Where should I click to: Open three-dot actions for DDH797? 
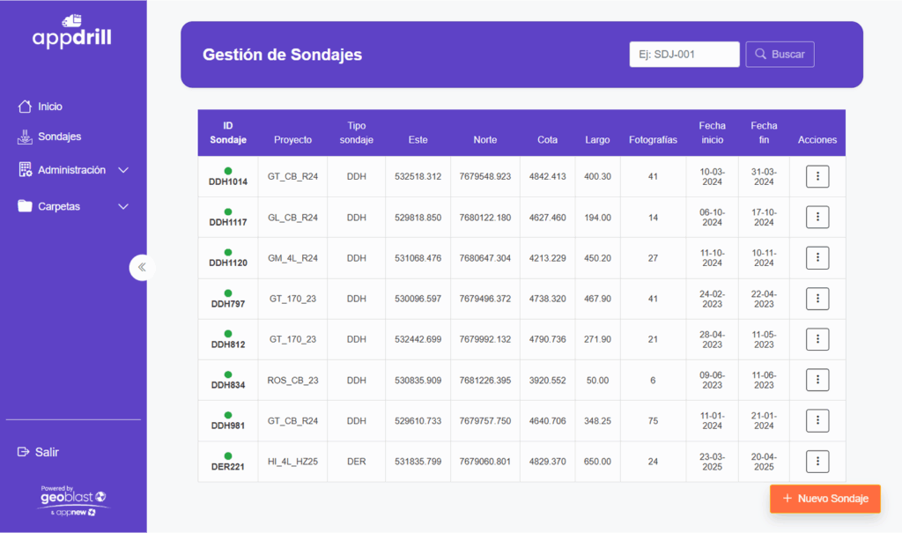coord(817,299)
